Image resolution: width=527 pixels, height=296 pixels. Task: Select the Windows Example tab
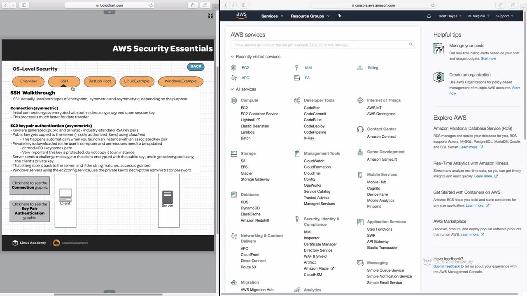coord(181,81)
